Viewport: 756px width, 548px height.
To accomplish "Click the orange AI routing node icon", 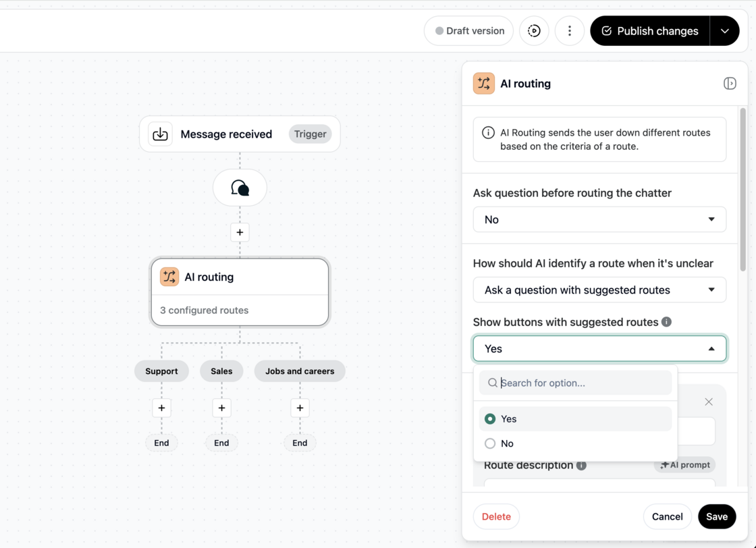I will [169, 277].
